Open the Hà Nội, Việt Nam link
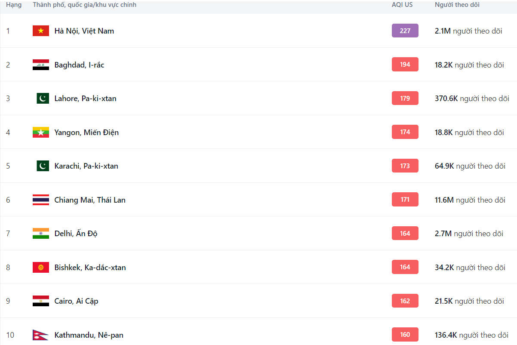517x345 pixels. tap(84, 31)
